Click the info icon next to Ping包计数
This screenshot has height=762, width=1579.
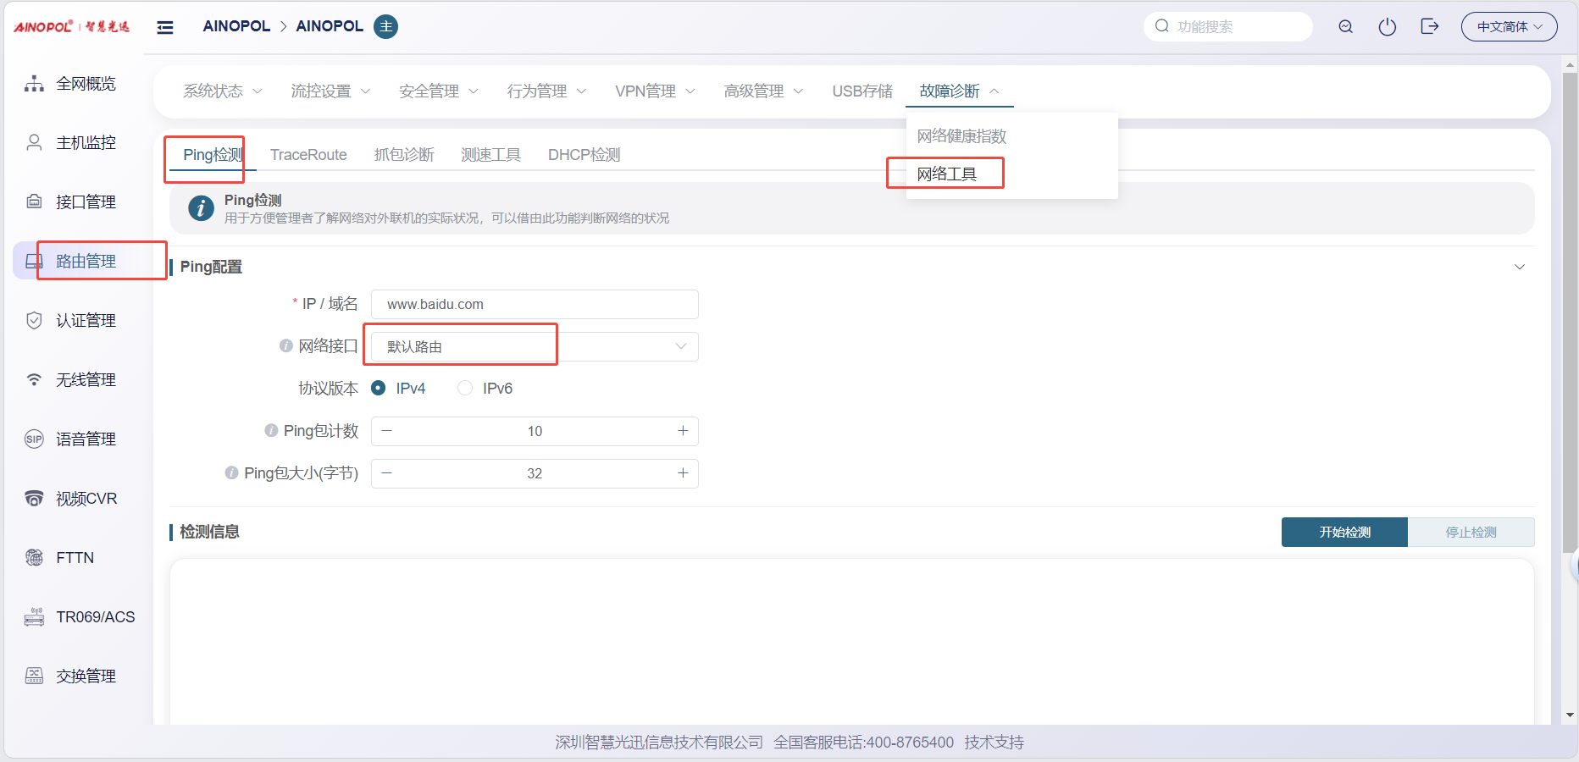[271, 431]
